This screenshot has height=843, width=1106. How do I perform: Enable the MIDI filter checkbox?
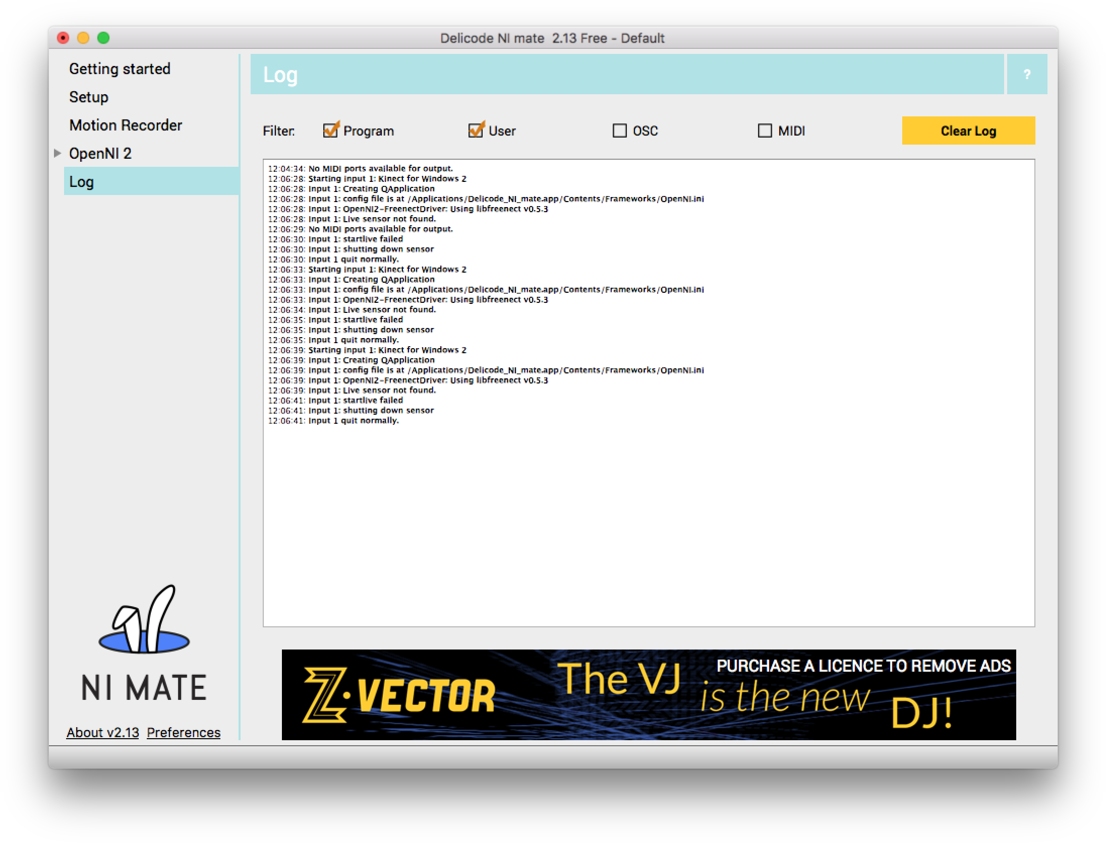(765, 131)
